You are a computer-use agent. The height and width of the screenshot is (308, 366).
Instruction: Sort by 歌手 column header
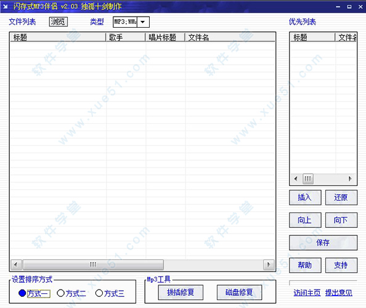126,38
